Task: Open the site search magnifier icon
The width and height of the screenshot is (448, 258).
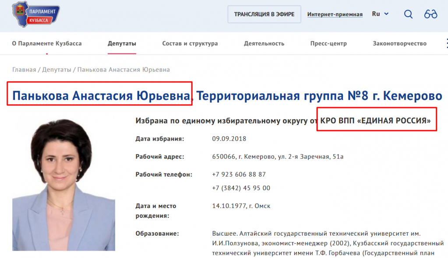Action: tap(408, 14)
